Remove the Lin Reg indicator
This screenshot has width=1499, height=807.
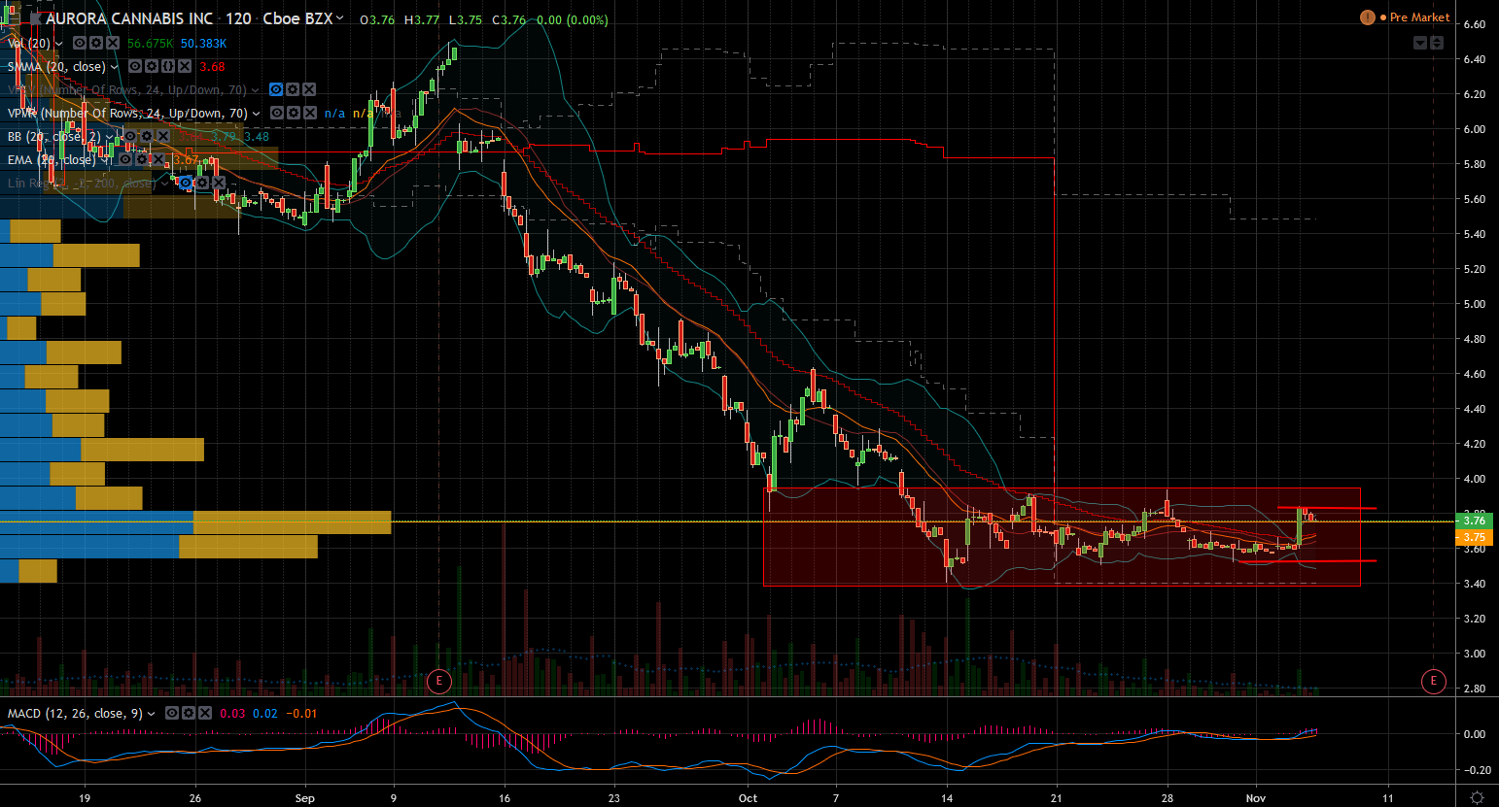tap(219, 184)
